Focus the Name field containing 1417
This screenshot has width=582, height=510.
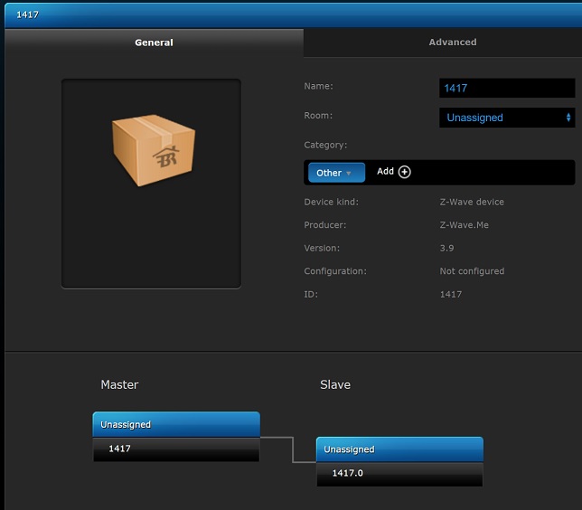click(x=506, y=89)
